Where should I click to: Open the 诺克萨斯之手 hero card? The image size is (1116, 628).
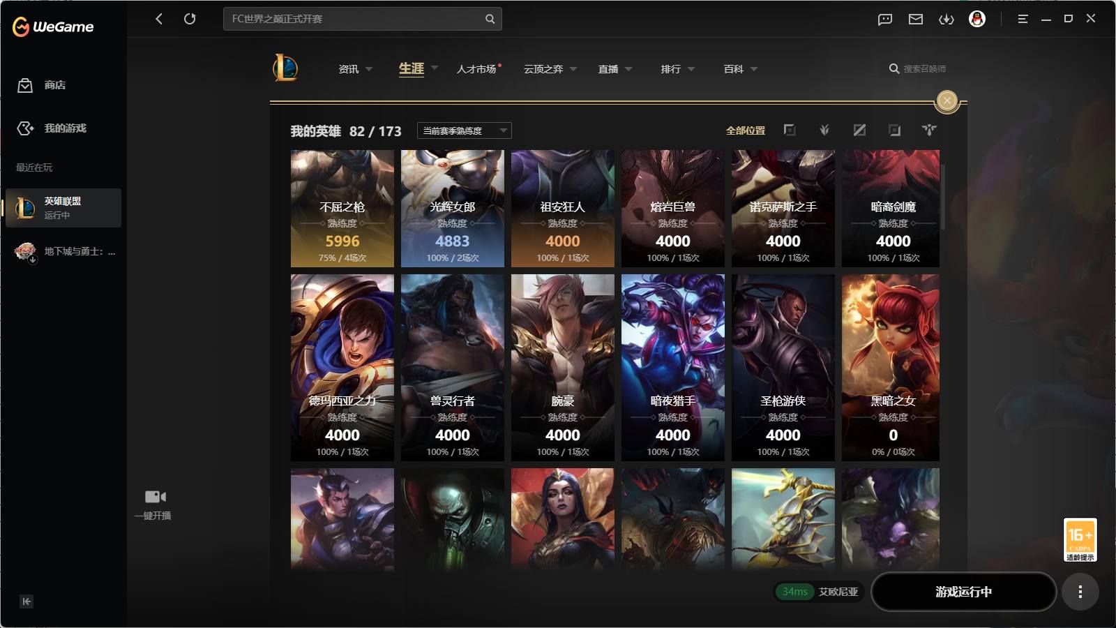pos(783,209)
